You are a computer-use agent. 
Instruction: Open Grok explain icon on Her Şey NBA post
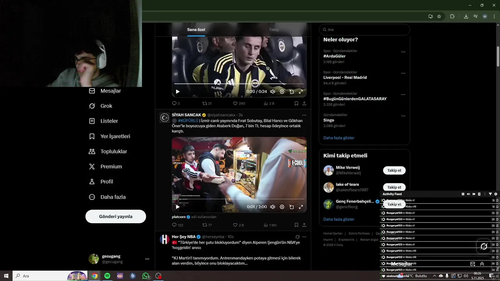point(297,237)
